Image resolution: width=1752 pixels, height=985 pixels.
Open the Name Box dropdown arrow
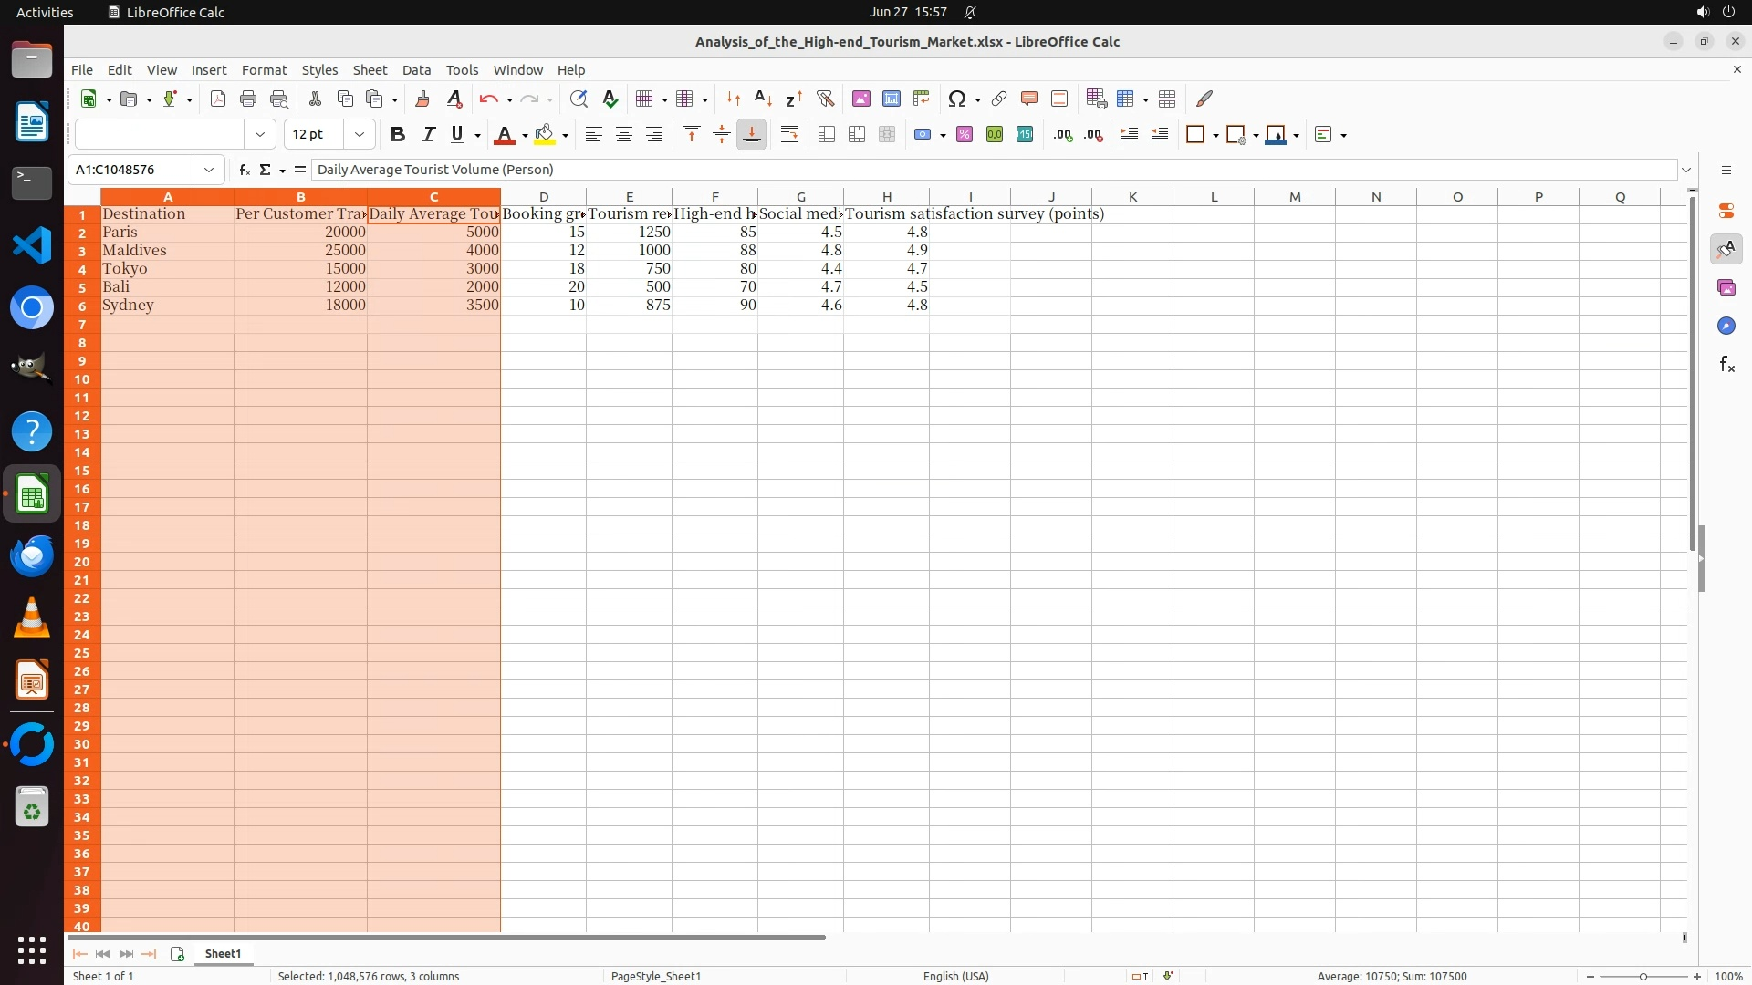coord(209,170)
